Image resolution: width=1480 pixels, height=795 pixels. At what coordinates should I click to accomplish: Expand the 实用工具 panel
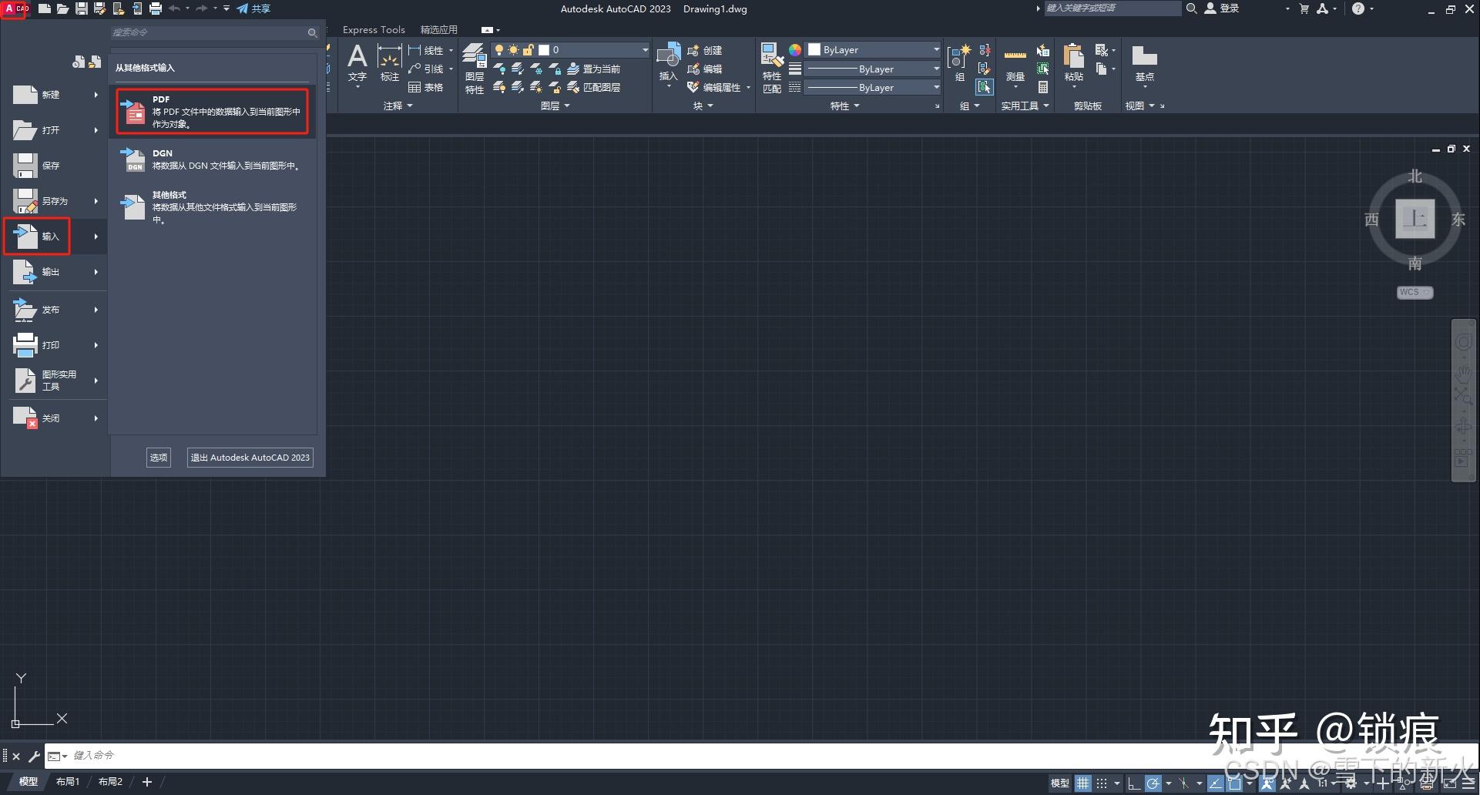[1025, 106]
